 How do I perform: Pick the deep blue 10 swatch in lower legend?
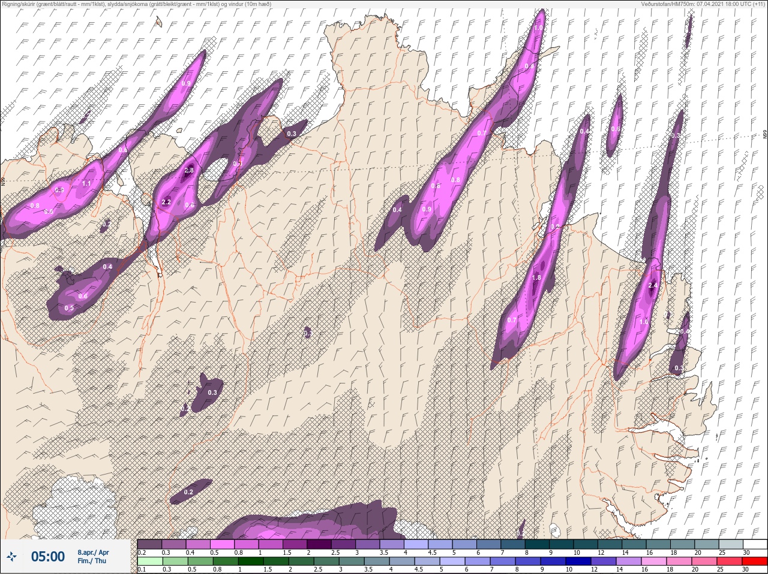(x=578, y=561)
